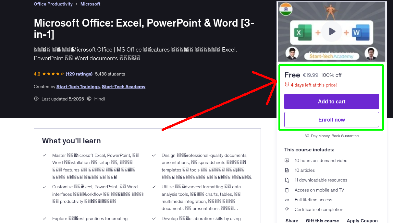Open Microsoft breadcrumb link

90,4
